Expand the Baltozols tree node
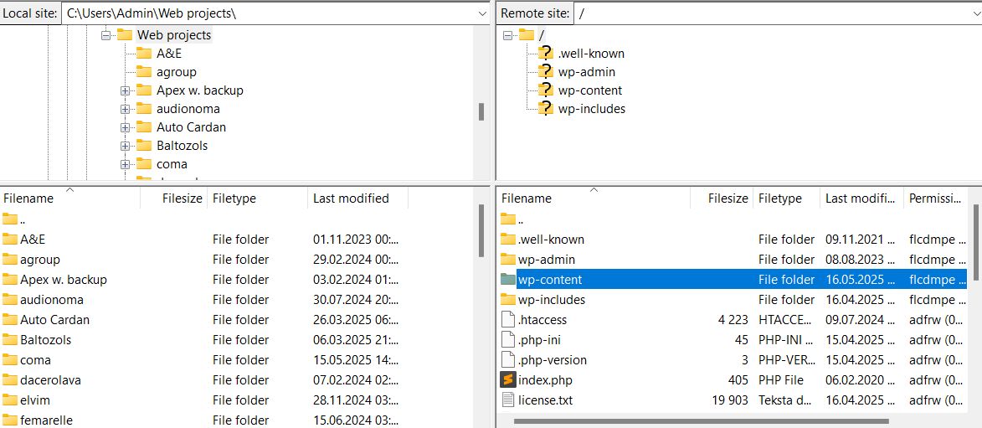The height and width of the screenshot is (428, 982). (126, 146)
